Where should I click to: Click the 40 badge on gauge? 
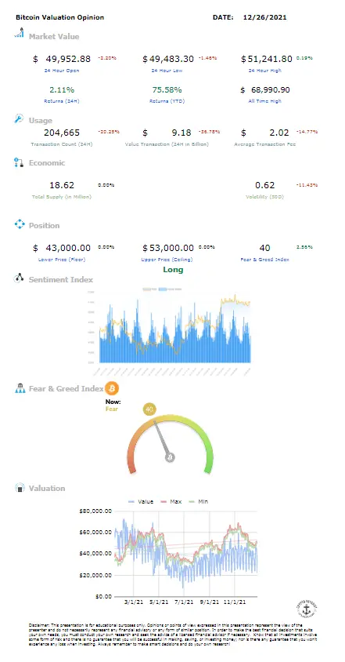click(149, 409)
